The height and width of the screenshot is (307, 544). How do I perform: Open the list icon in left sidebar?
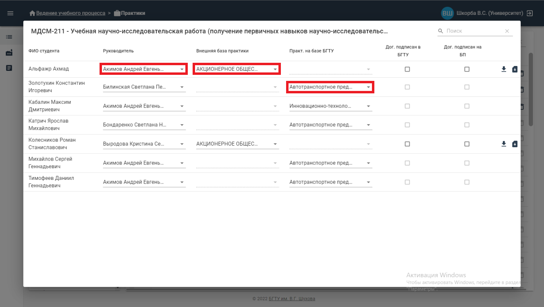click(9, 37)
